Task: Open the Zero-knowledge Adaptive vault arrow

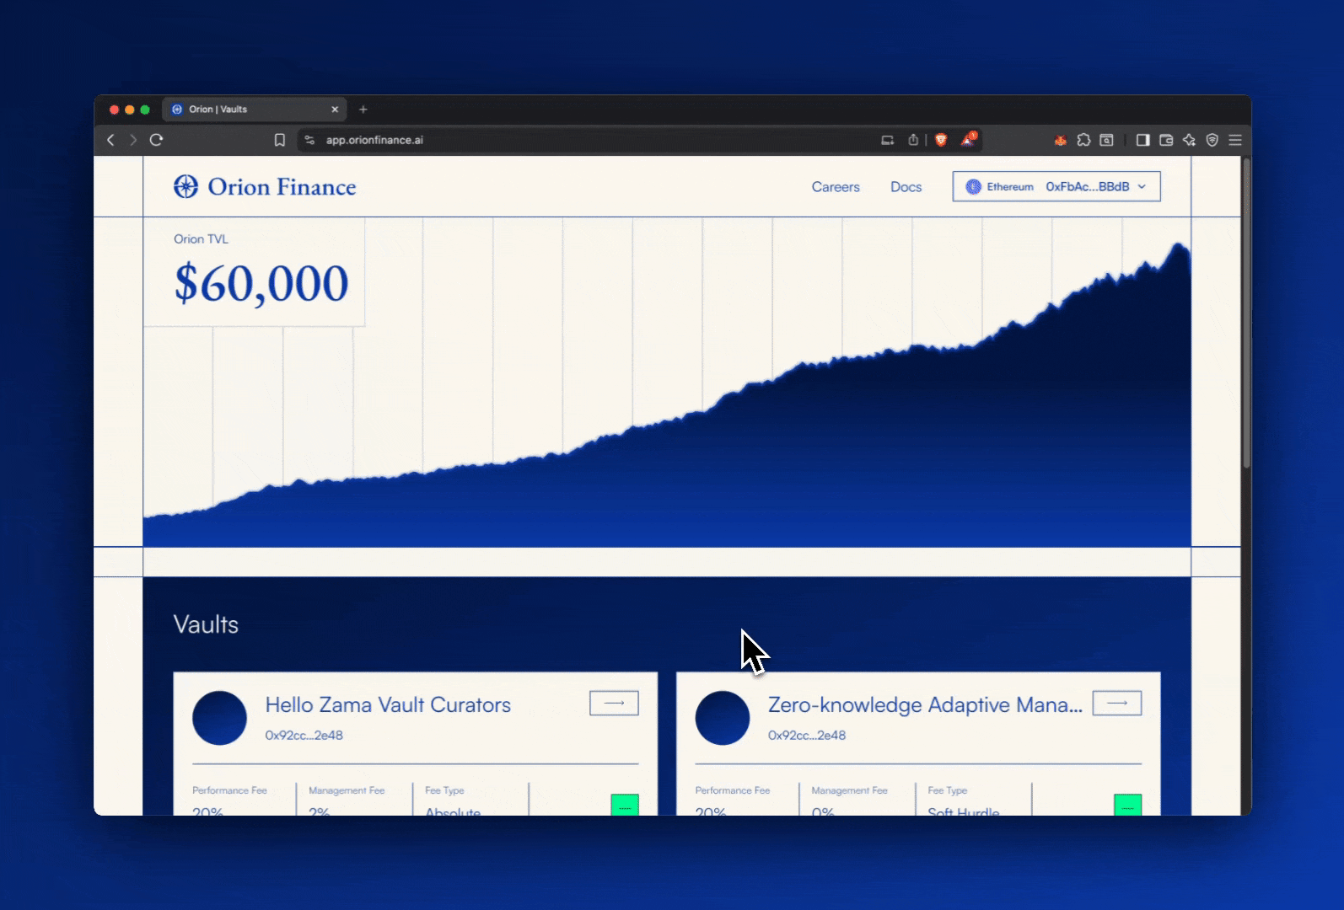Action: point(1116,703)
